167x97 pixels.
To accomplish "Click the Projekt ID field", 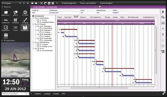I will (40, 13).
